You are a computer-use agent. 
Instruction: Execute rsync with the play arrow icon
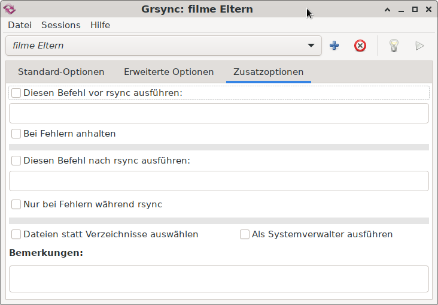(419, 46)
